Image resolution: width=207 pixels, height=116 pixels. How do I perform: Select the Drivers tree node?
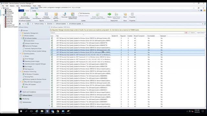tap(27, 56)
